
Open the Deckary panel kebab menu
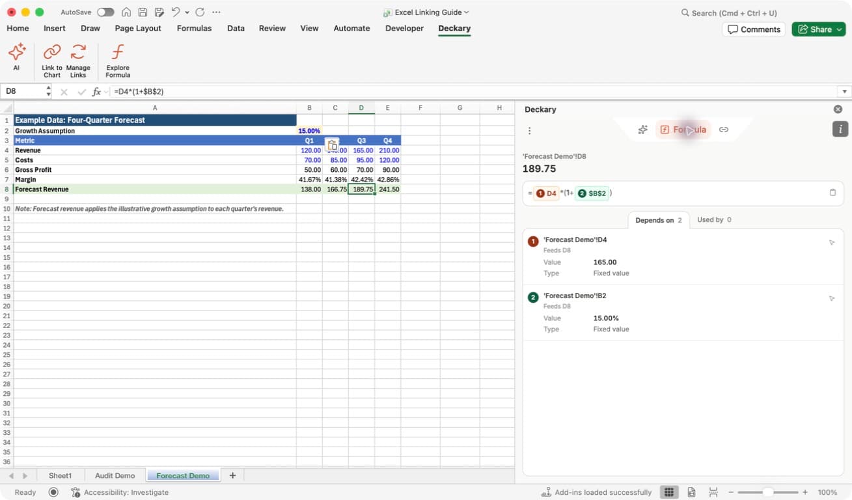[x=529, y=131]
